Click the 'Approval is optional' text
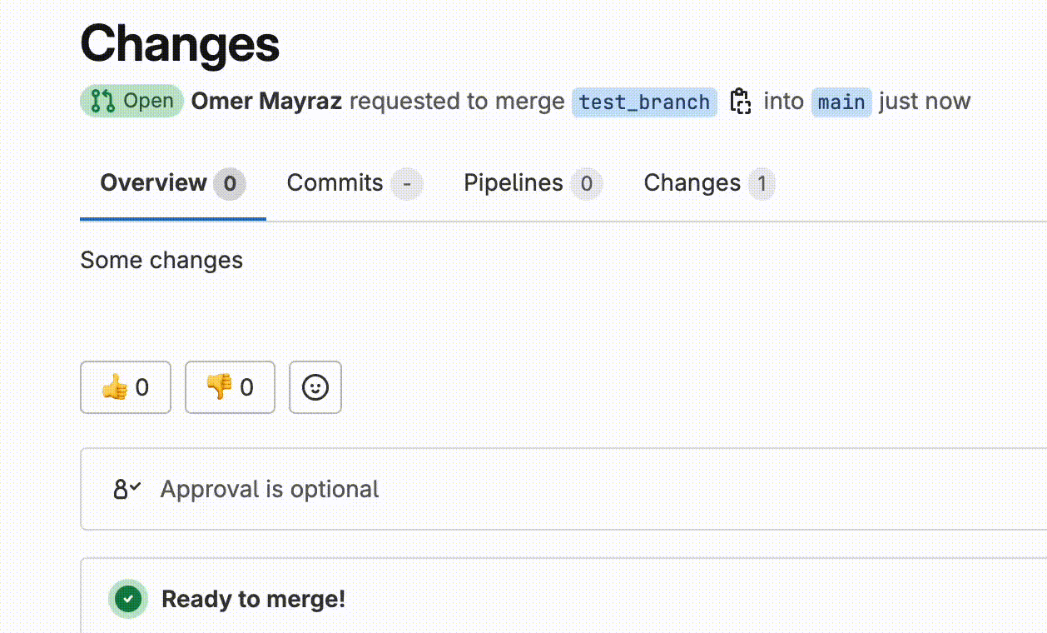 click(268, 489)
